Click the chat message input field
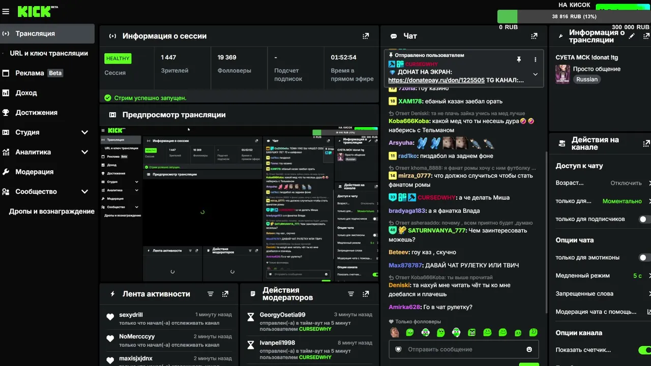The height and width of the screenshot is (366, 651). coord(464,349)
